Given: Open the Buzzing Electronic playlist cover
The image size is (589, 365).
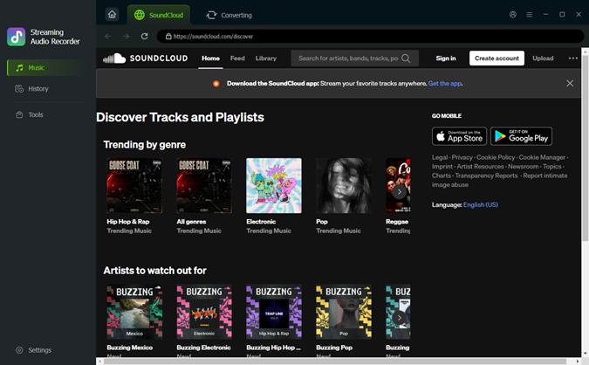Looking at the screenshot, I should point(204,312).
